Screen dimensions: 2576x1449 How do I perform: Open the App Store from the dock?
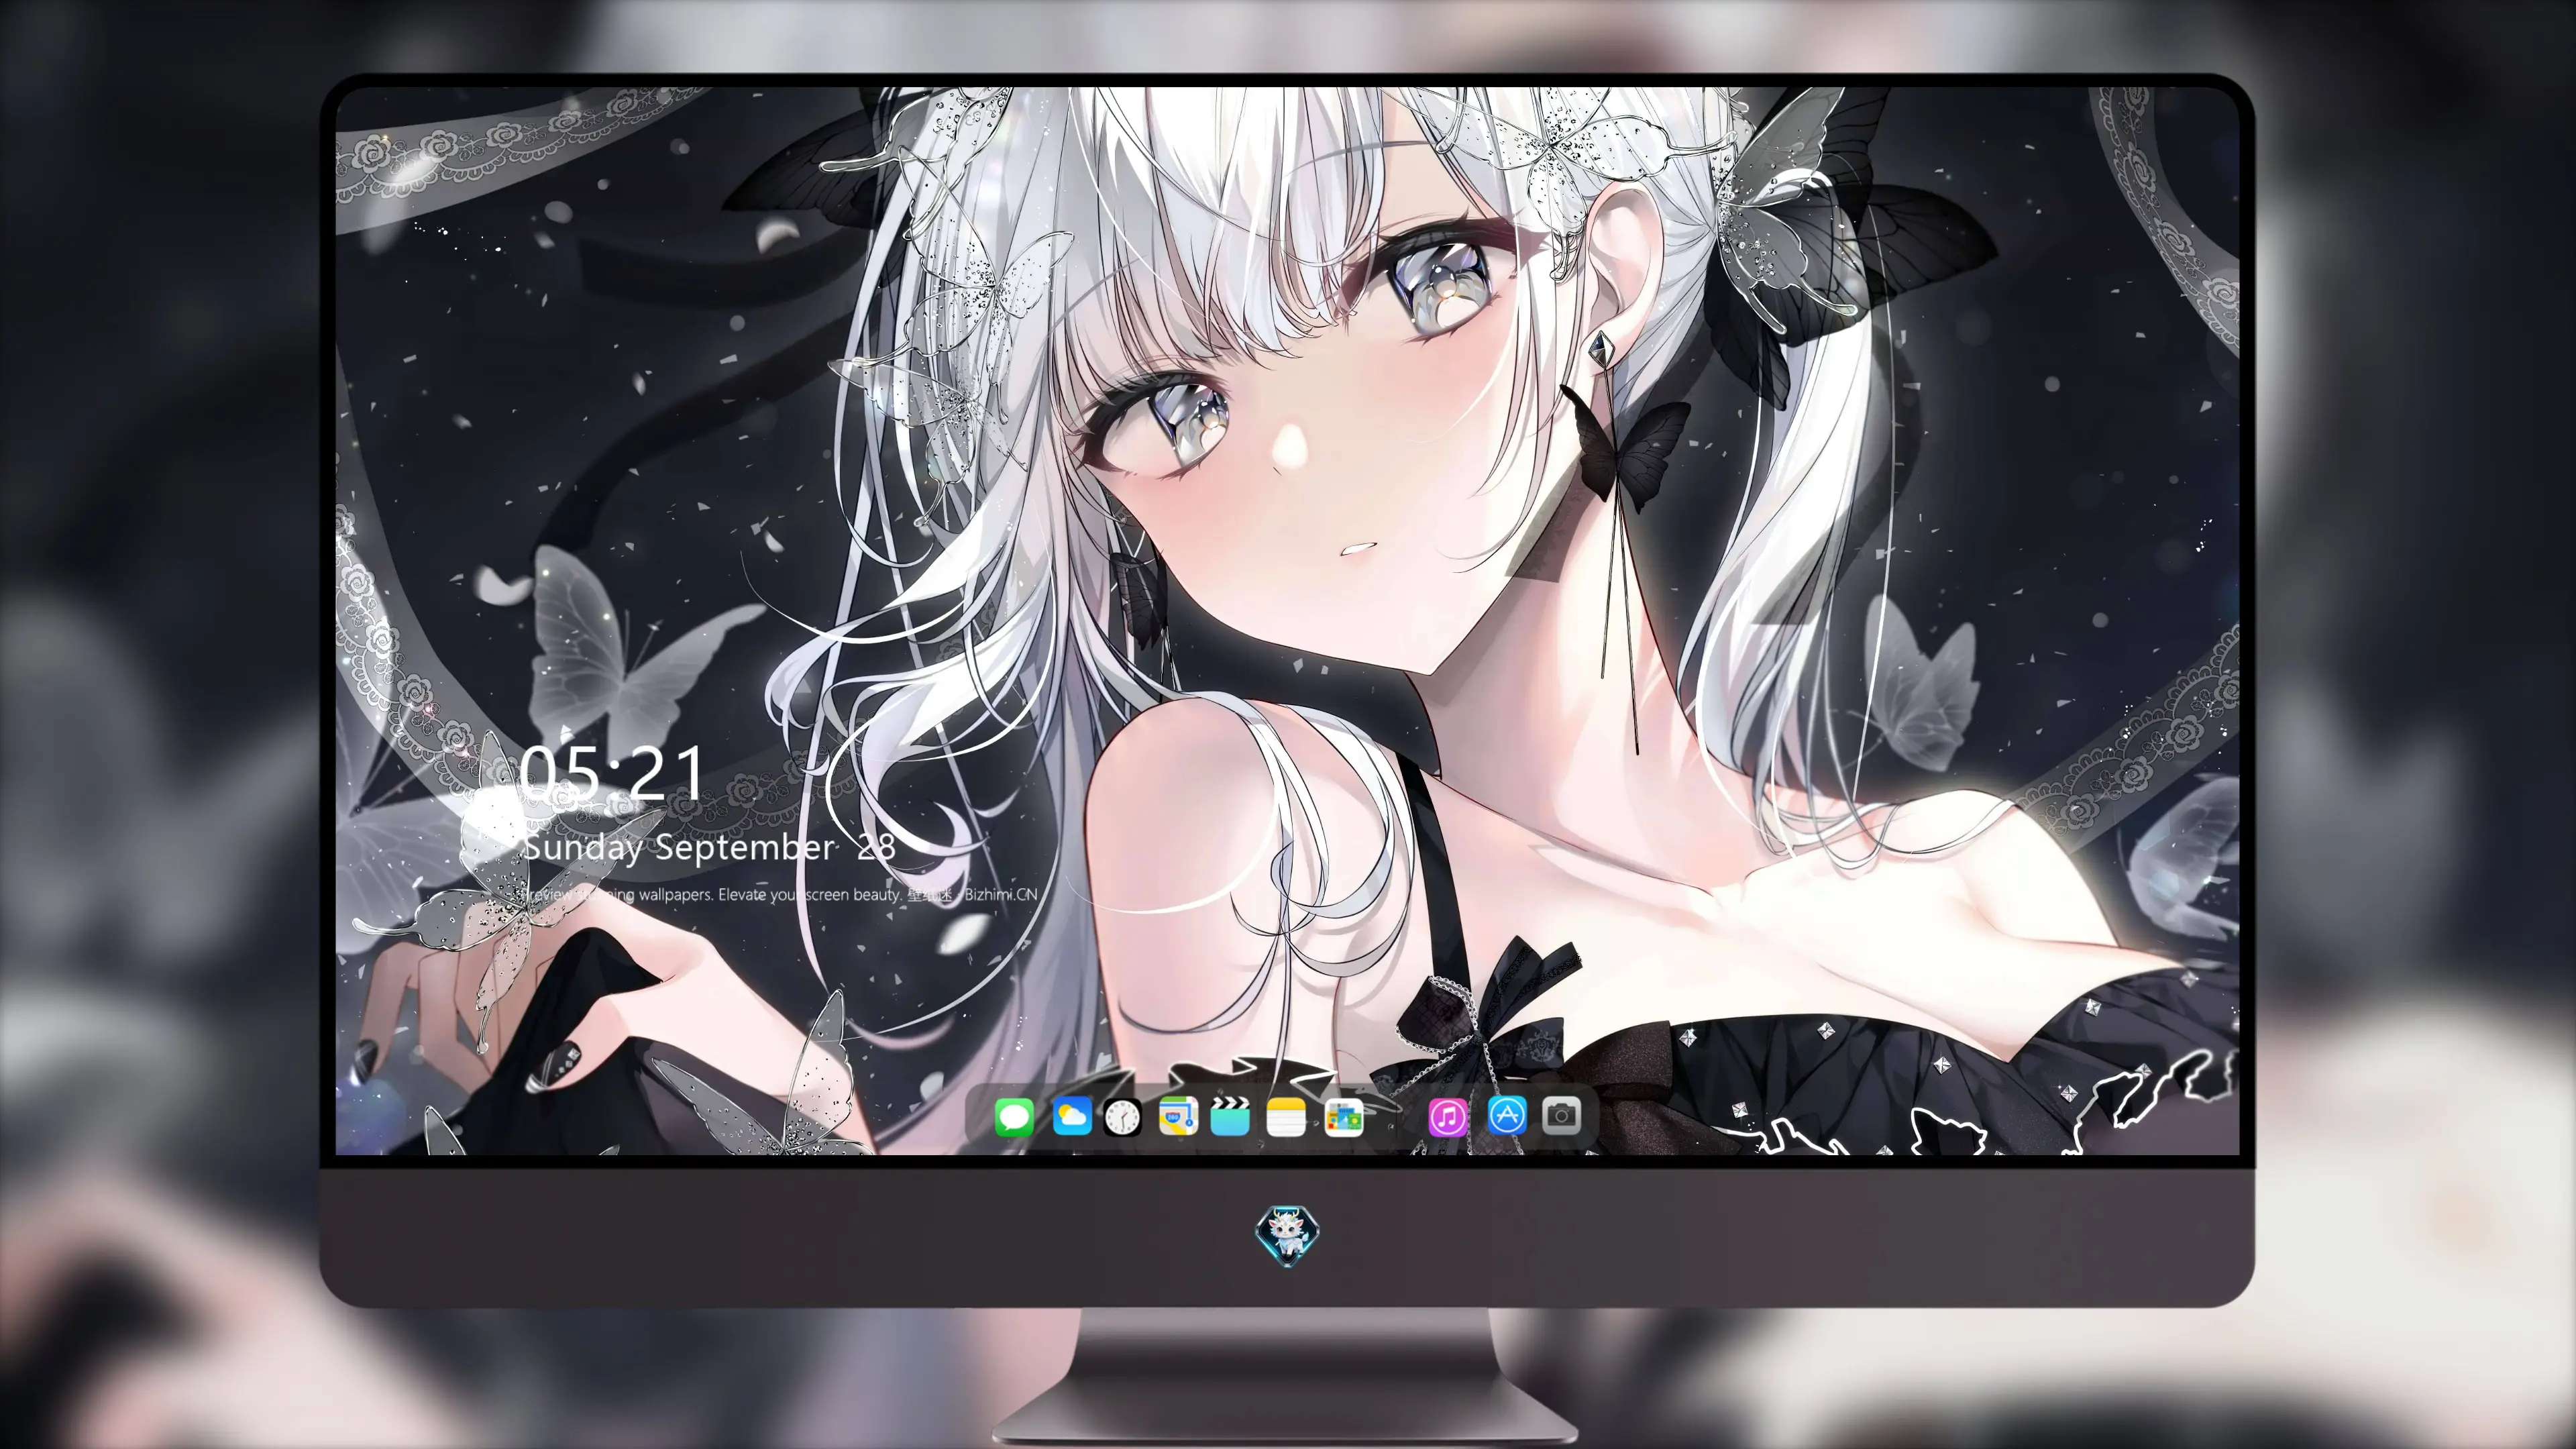[1507, 1115]
